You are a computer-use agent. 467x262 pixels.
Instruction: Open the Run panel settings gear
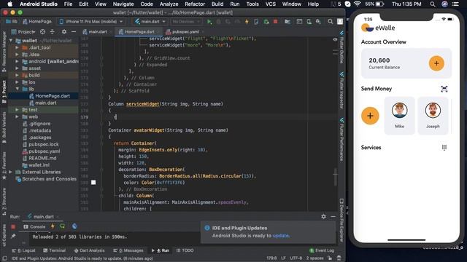(323, 217)
